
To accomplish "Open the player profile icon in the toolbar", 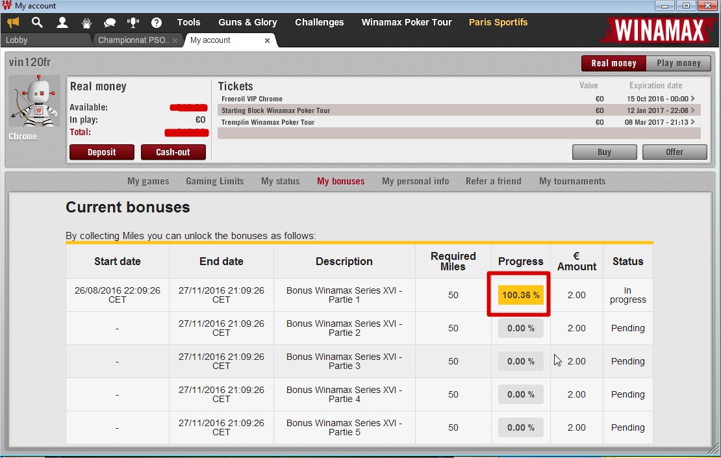I will 62,21.
